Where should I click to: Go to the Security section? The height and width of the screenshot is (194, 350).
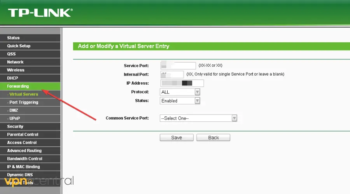click(30, 126)
